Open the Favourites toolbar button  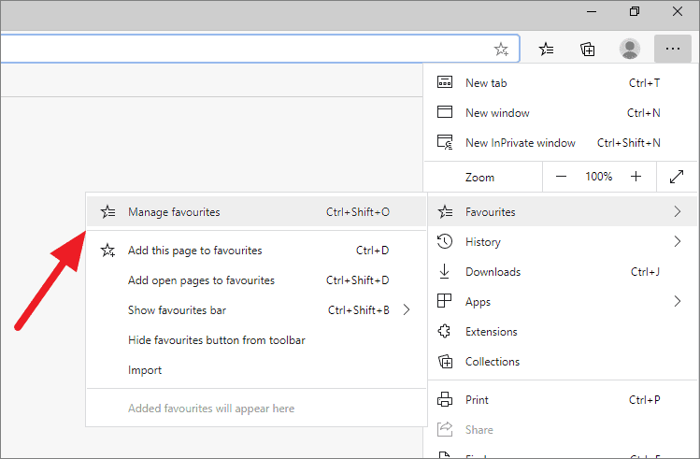pyautogui.click(x=548, y=50)
